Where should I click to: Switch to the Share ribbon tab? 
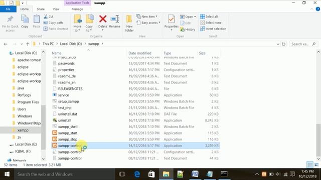coord(41,9)
